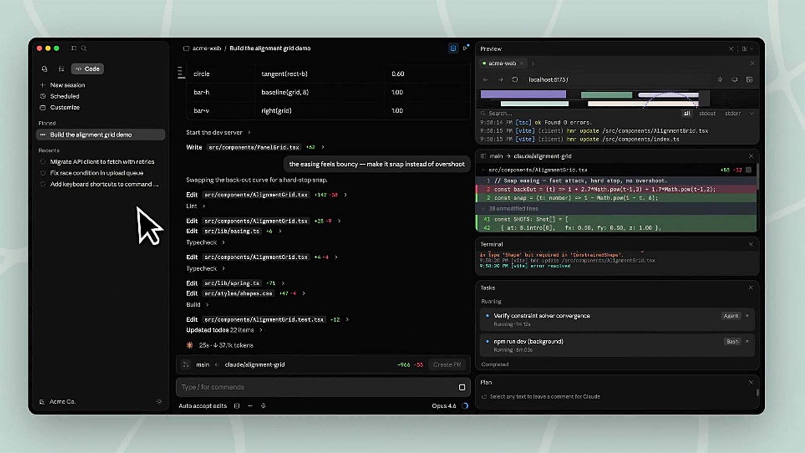
Task: Select the acme-web preview tab
Action: click(502, 63)
